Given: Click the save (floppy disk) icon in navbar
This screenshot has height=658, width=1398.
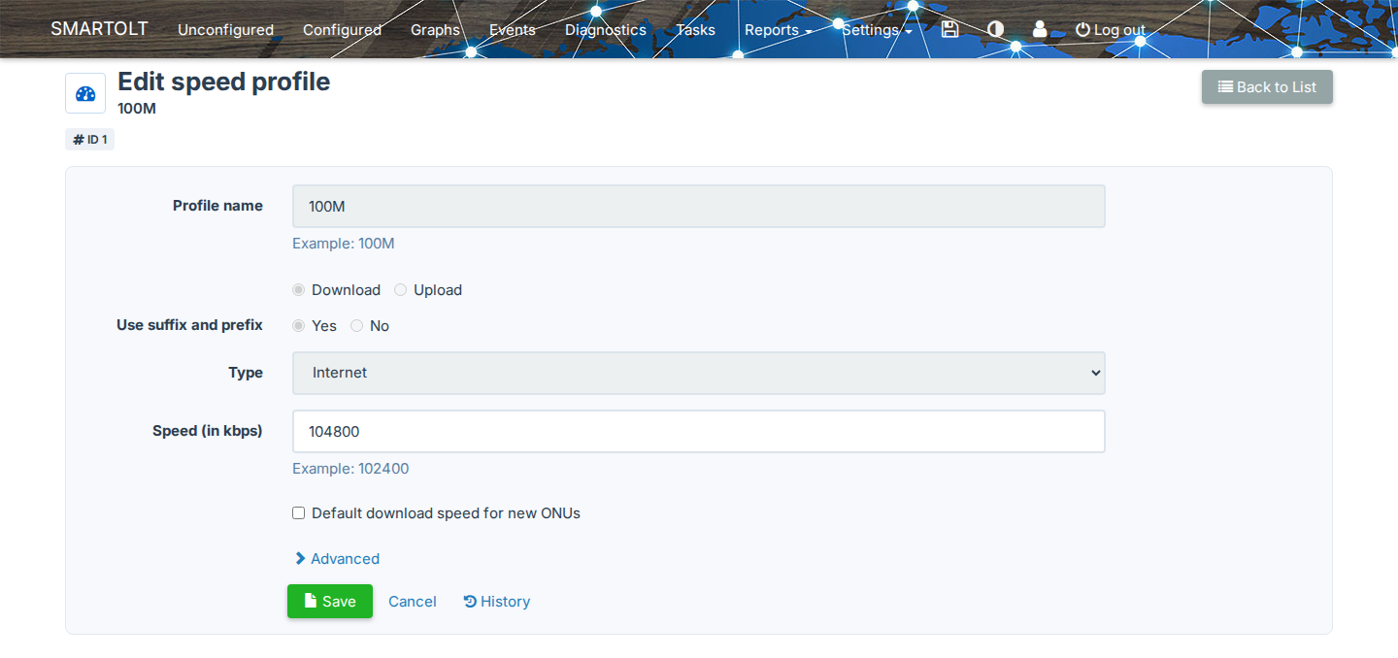Looking at the screenshot, I should point(949,29).
